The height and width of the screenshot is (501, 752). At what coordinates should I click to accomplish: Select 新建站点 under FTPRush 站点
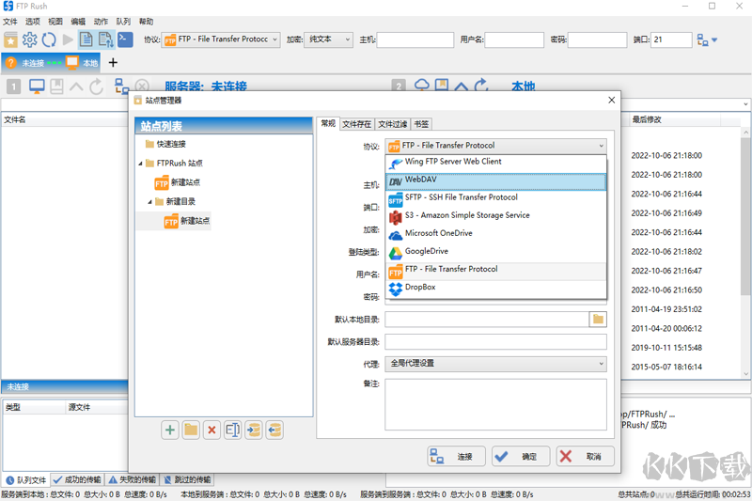(x=178, y=182)
